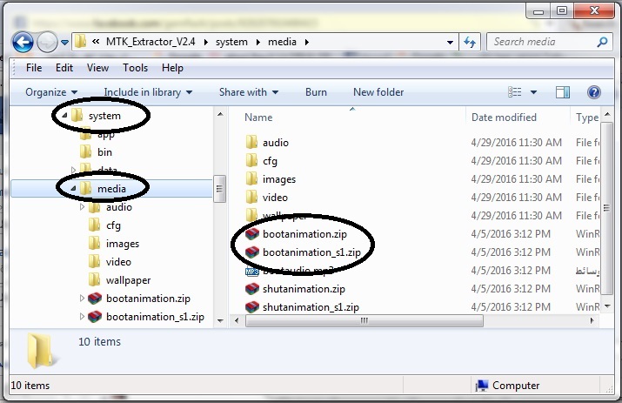Click MTK_Extractor_V2.4 in the address path
The image size is (622, 403).
[x=150, y=42]
